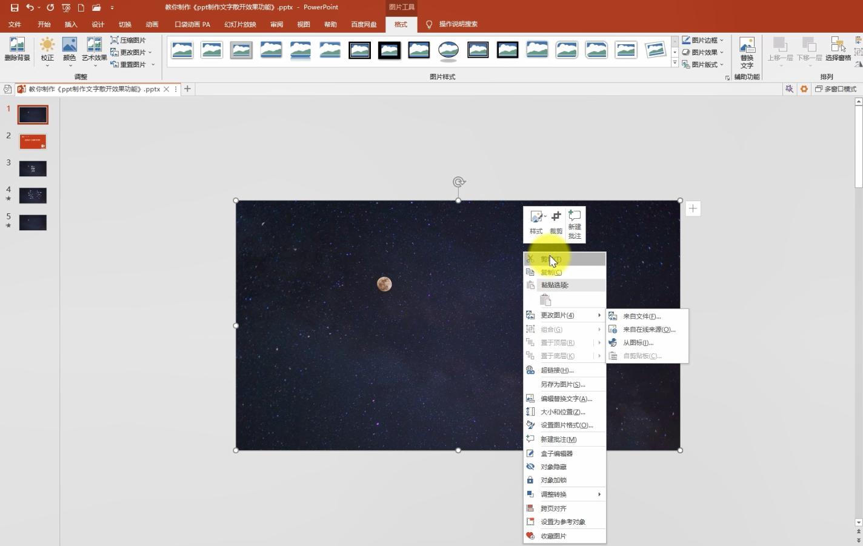This screenshot has height=546, width=863.
Task: Select Save as Picture (另存为图片) menu item
Action: [562, 384]
